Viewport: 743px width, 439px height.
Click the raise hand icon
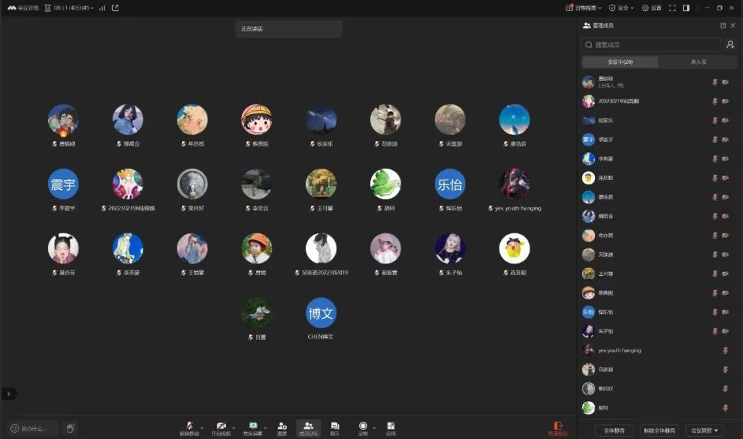[x=70, y=429]
